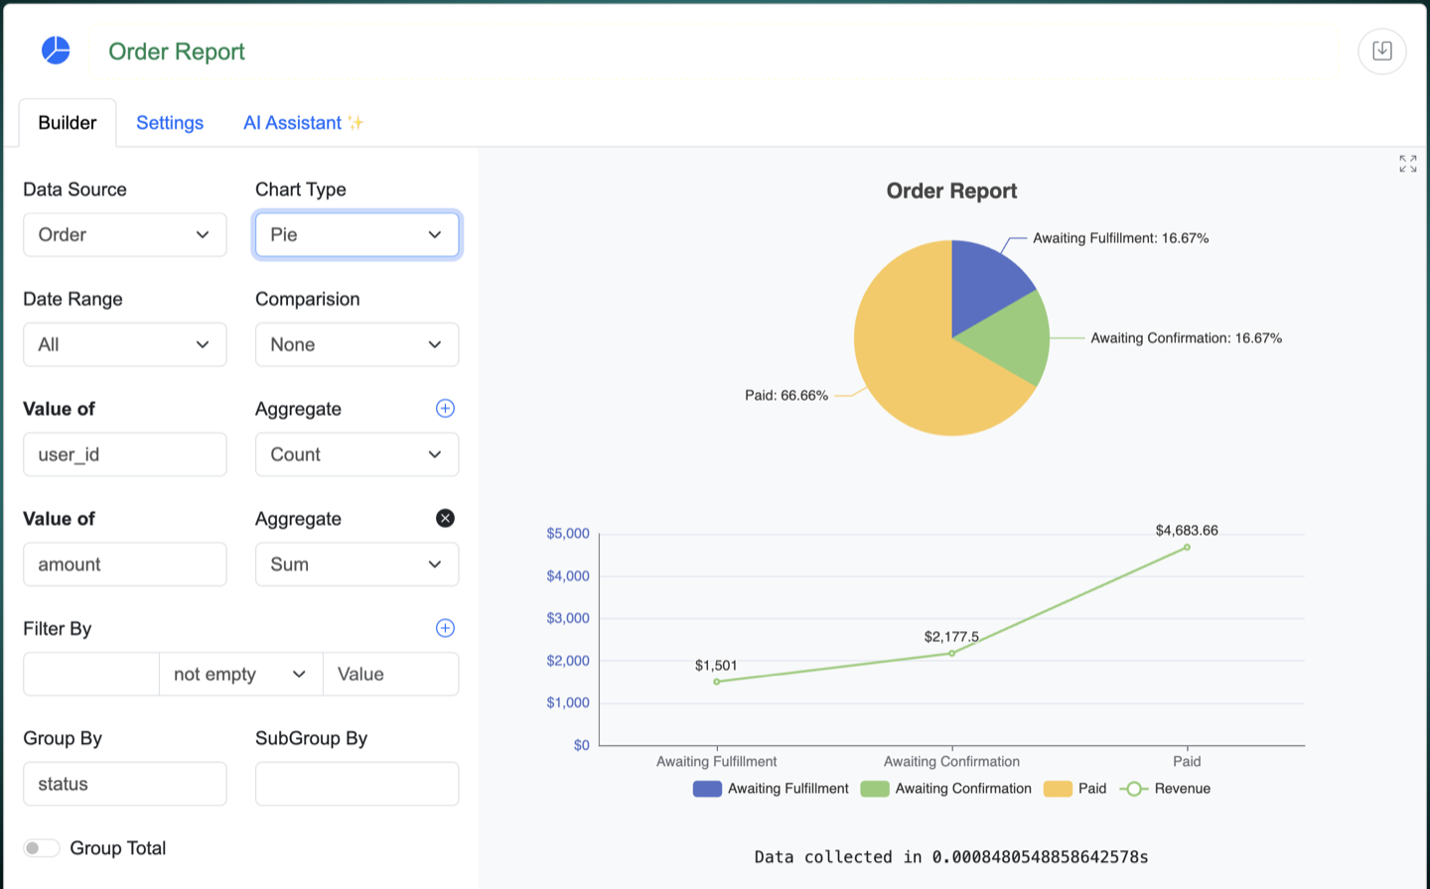
Task: Click the download report icon
Action: tap(1381, 51)
